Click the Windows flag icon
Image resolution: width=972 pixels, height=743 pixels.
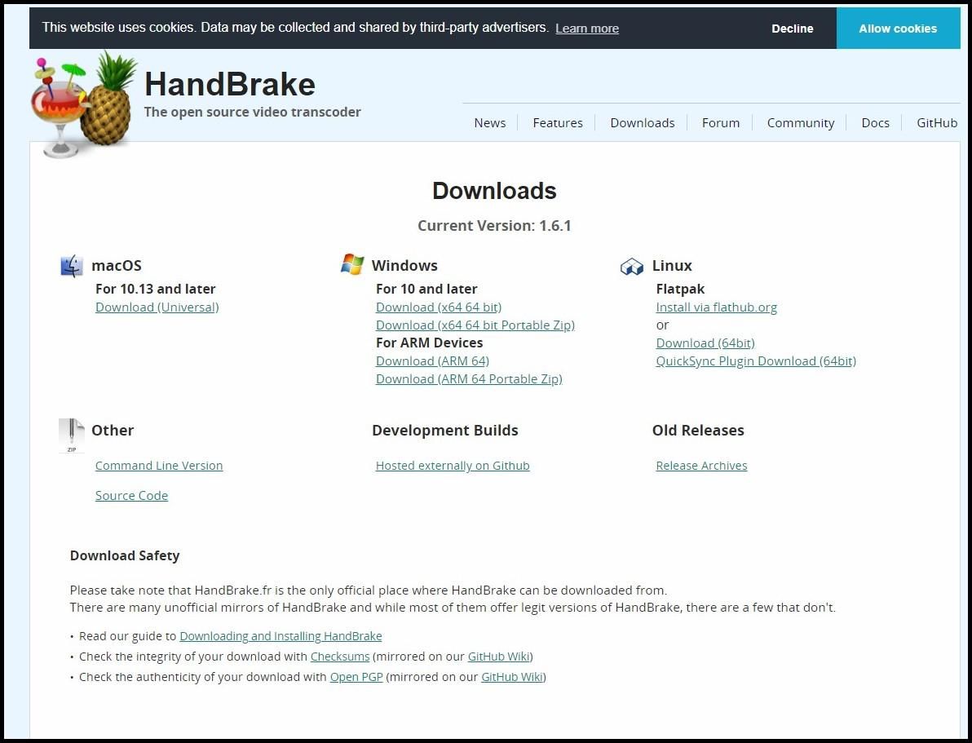pyautogui.click(x=352, y=264)
